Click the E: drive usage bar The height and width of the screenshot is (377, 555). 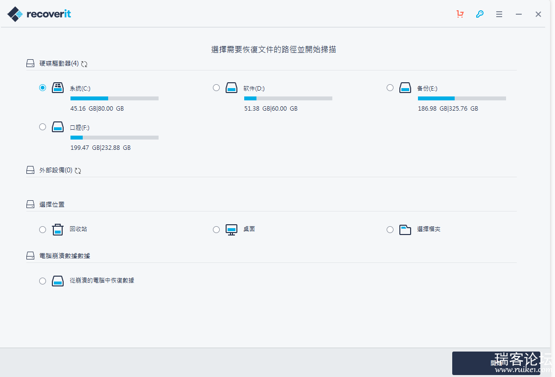[462, 98]
